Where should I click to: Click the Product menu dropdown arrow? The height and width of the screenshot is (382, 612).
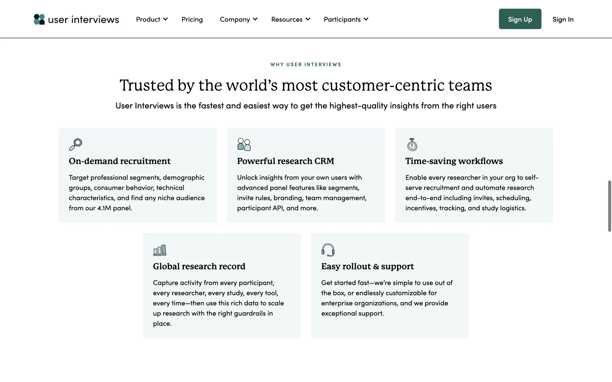pyautogui.click(x=165, y=19)
